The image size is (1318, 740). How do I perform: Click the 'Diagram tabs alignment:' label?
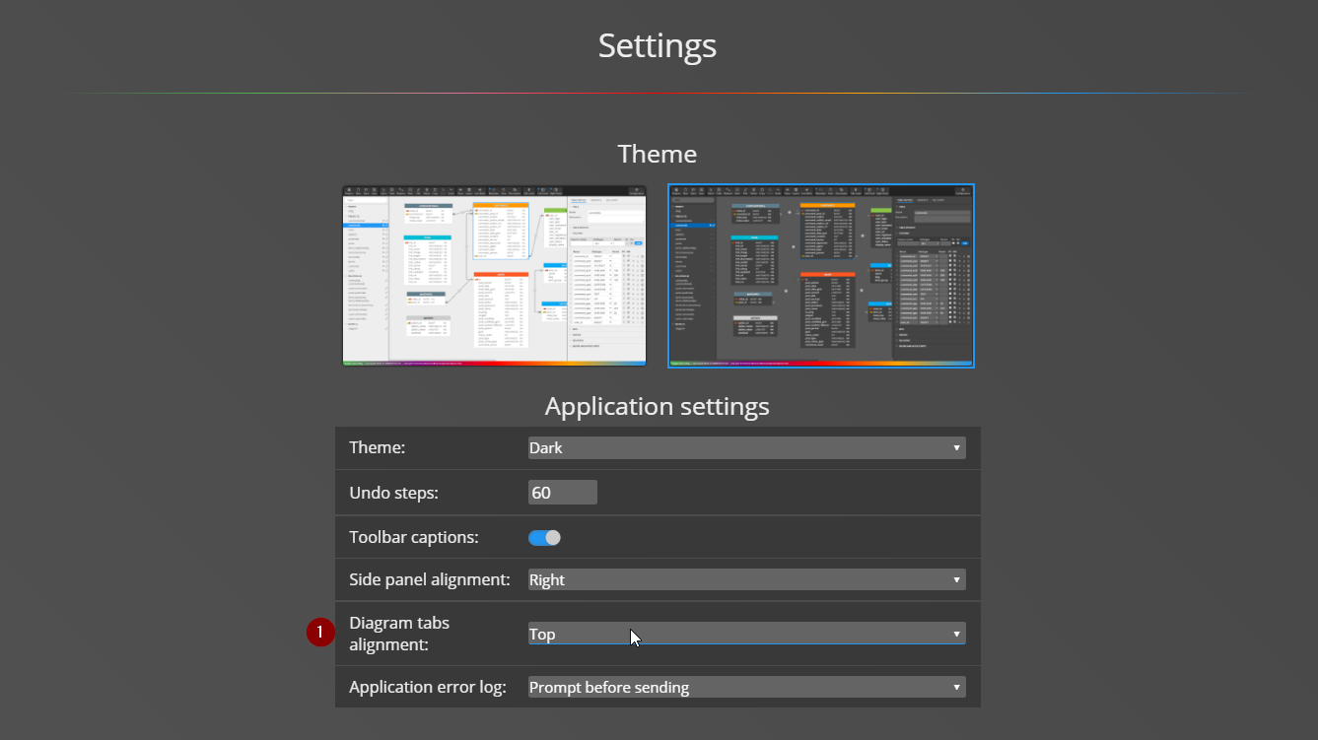tap(399, 634)
